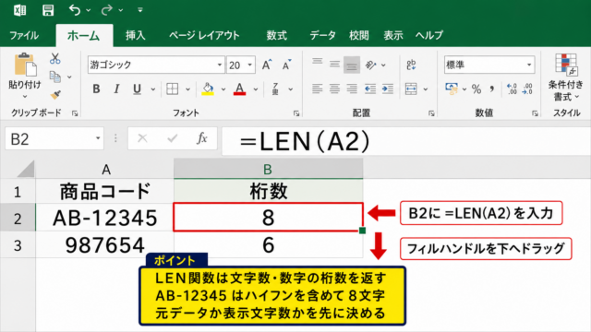The width and height of the screenshot is (591, 332).
Task: Select the ホーム tab
Action: pyautogui.click(x=84, y=36)
